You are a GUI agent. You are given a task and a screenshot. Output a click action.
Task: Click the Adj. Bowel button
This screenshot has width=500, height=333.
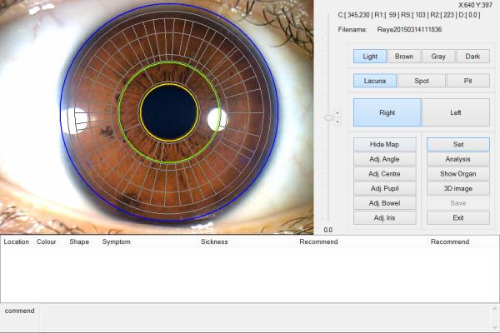click(x=384, y=203)
